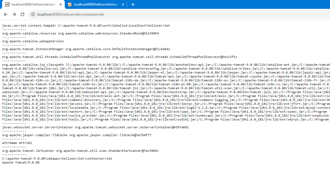Click the org.apache.tomcat.InstanceManager line
The image size is (330, 170).
pyautogui.click(x=86, y=49)
